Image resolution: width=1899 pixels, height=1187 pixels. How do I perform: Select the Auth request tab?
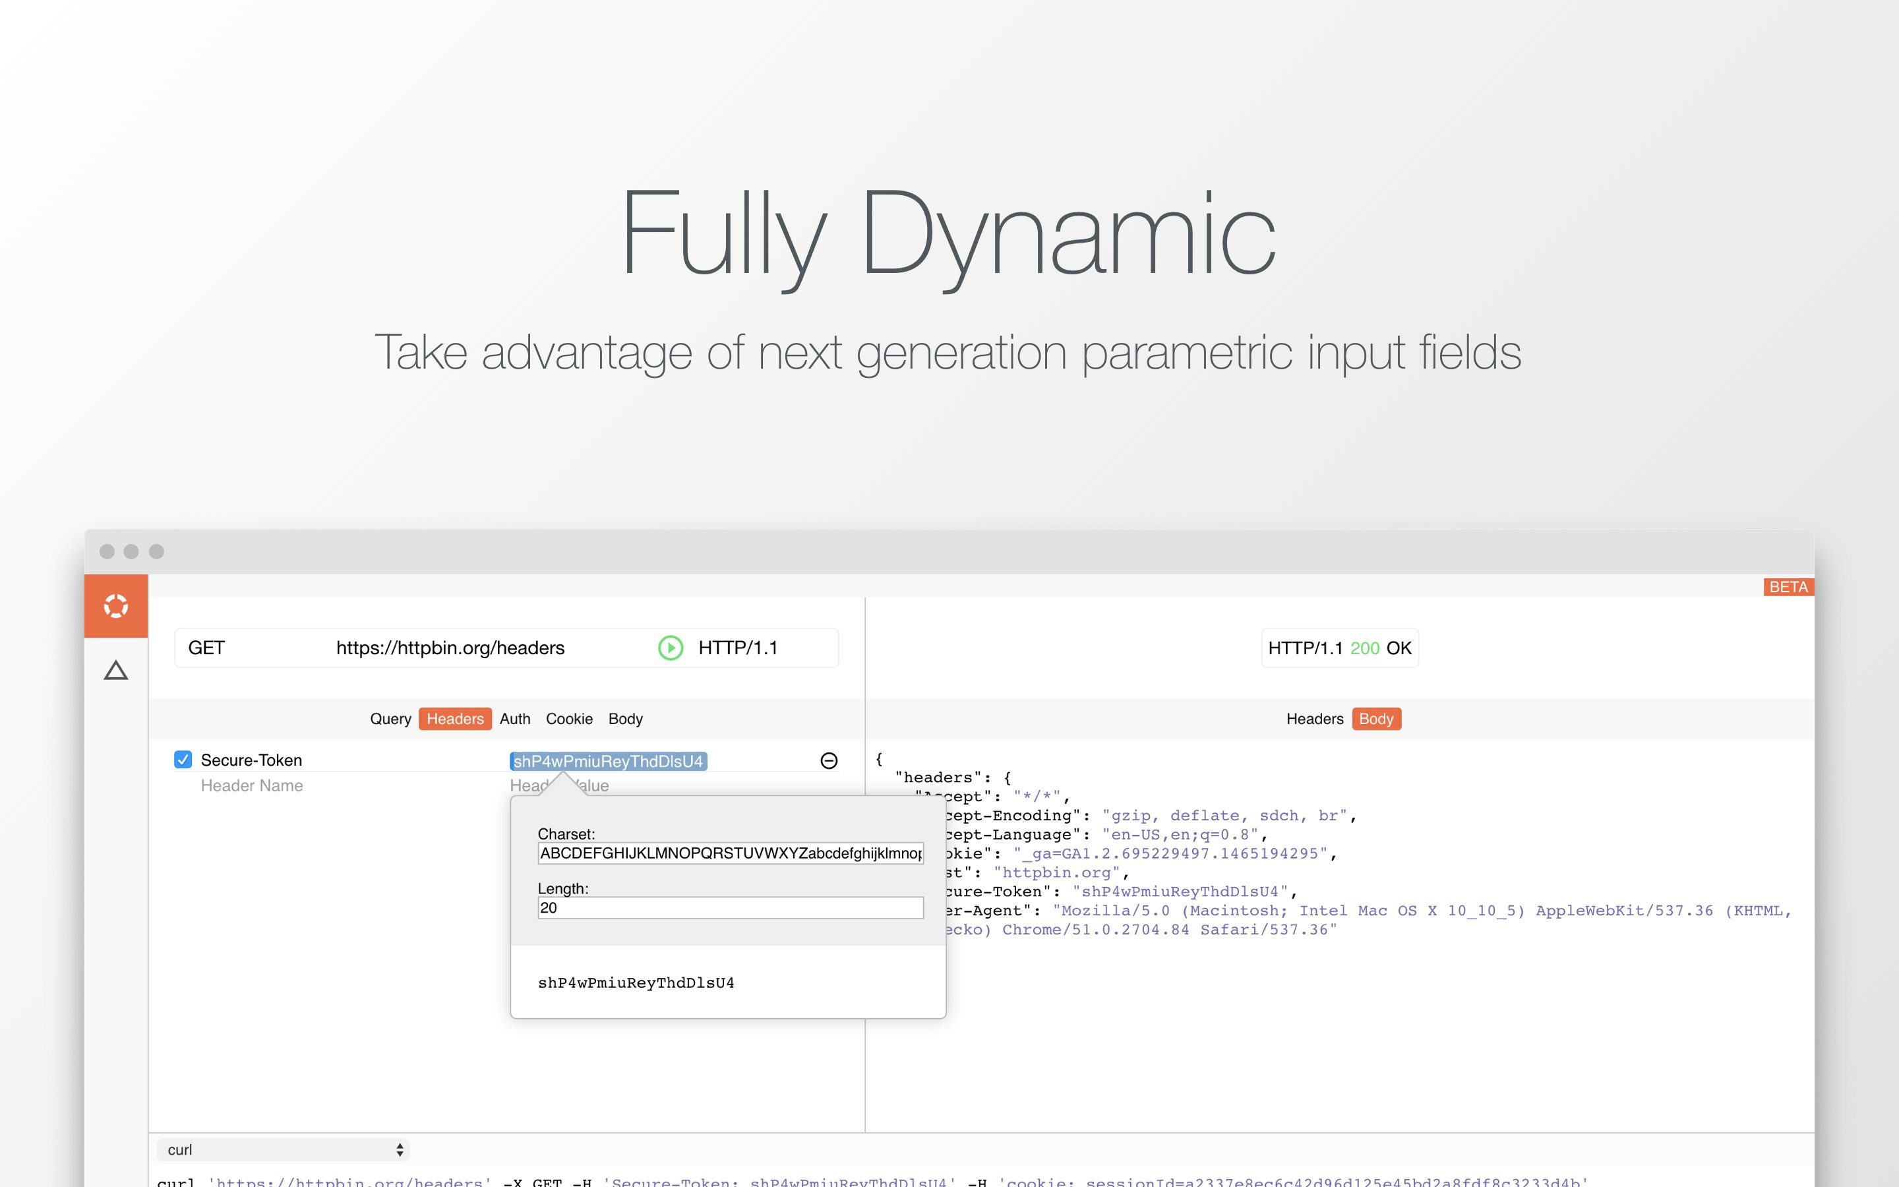(x=515, y=718)
